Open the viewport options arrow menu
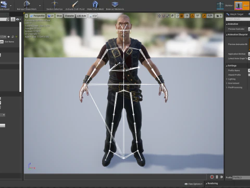This screenshot has width=250, height=188. (x=27, y=16)
